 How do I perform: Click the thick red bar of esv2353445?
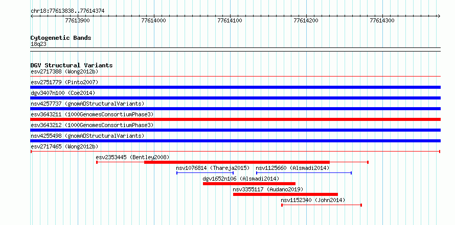pos(237,162)
